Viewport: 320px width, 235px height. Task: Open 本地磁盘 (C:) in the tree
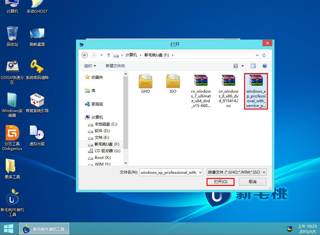102,124
